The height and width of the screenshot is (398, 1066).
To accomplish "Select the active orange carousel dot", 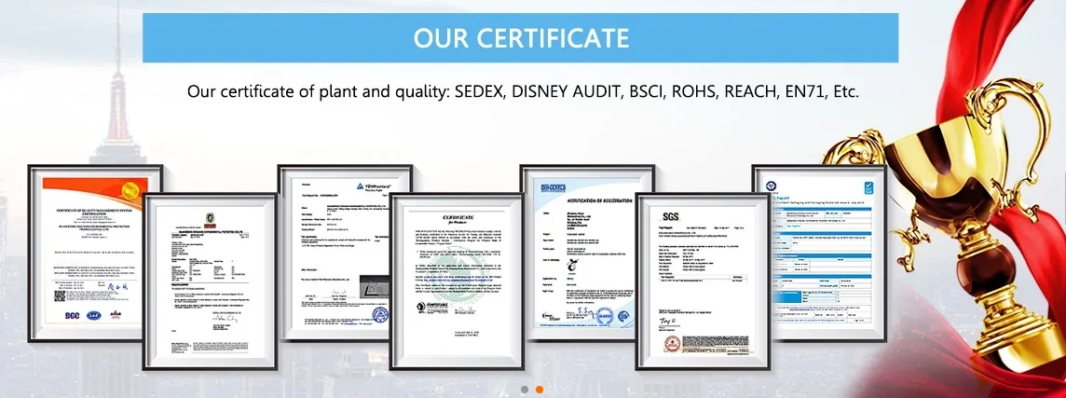I will (540, 389).
